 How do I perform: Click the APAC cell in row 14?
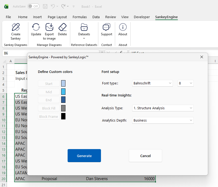point(20,143)
